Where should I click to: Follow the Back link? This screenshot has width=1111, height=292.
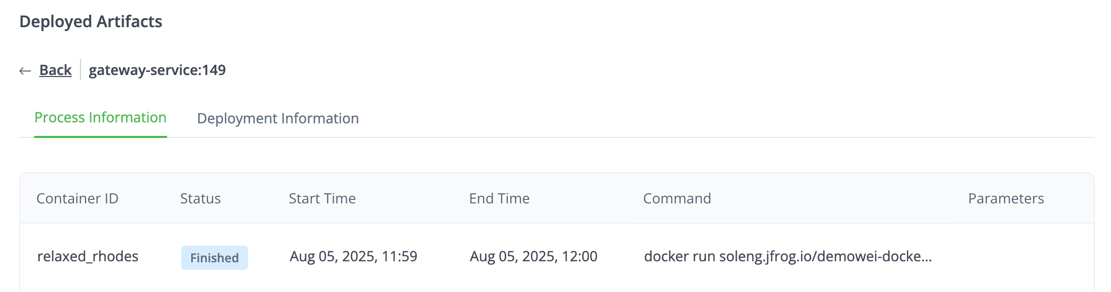click(55, 70)
